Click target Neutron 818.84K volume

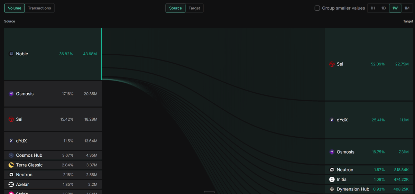[x=402, y=170]
